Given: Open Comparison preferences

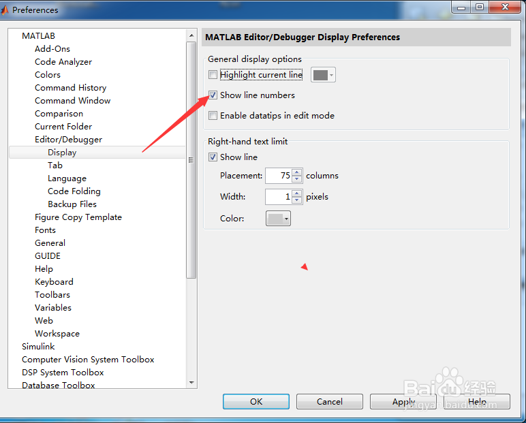Looking at the screenshot, I should coord(59,114).
